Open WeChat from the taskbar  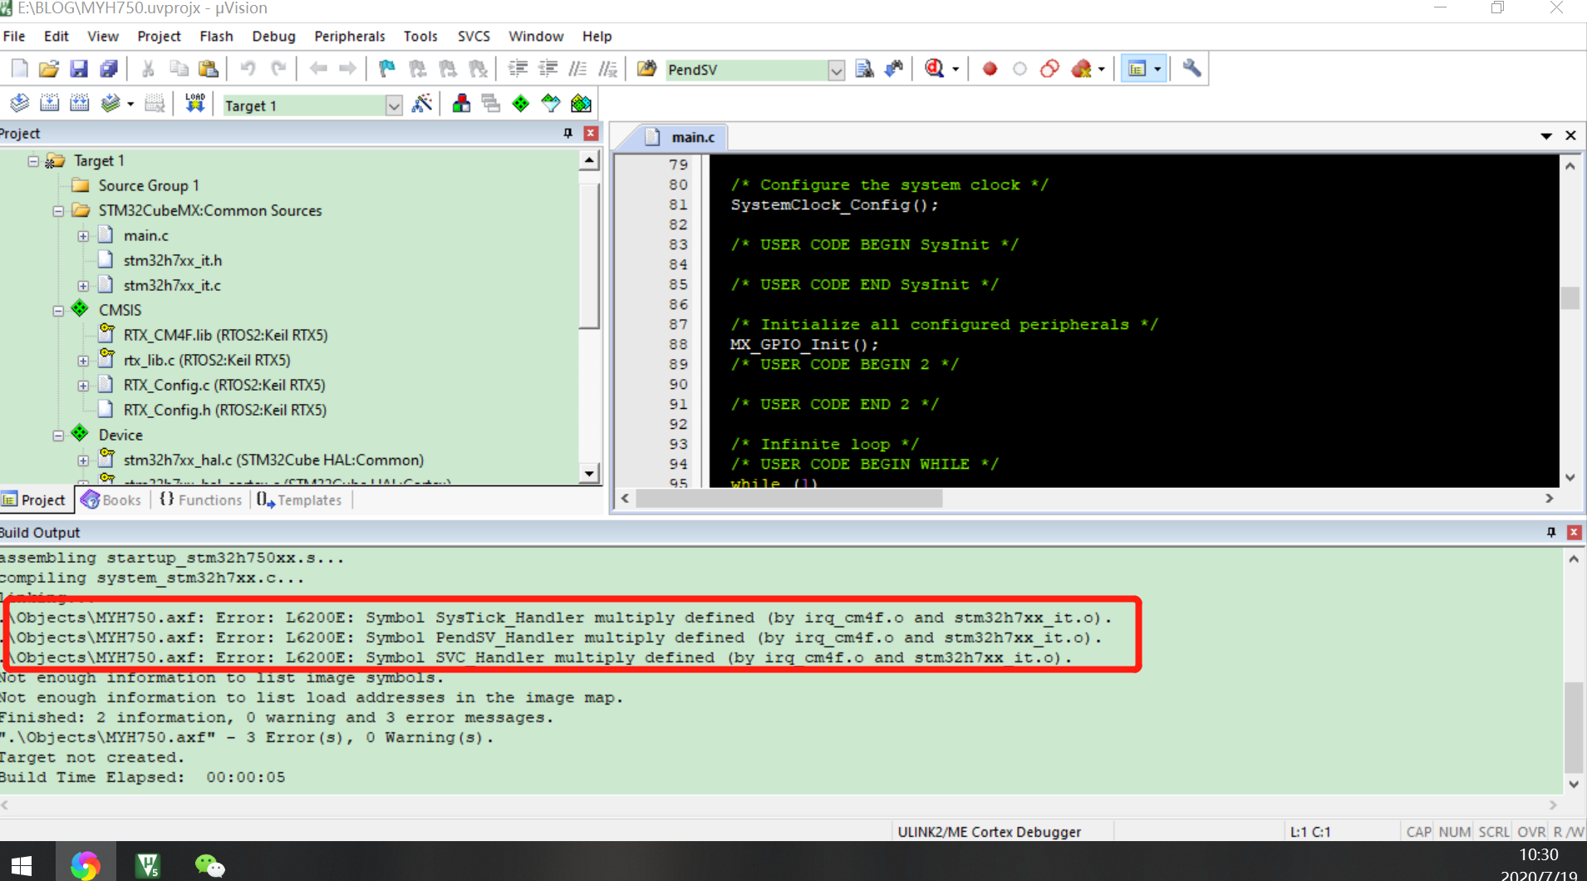[209, 864]
